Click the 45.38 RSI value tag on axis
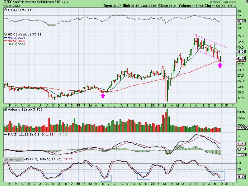 241,21
